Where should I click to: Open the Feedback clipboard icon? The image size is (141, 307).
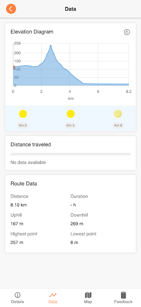click(x=123, y=295)
